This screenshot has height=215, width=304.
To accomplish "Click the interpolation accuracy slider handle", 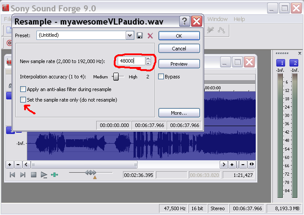I will pyautogui.click(x=116, y=77).
